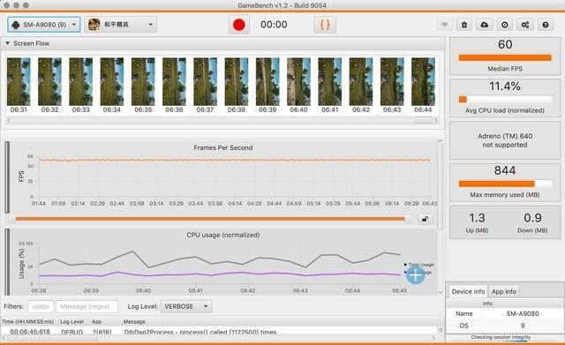
Task: Click the Wi-Fi connection icon
Action: click(x=444, y=25)
